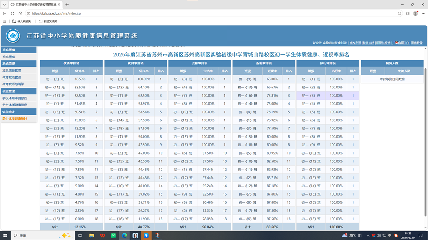Select 学生体质健康统计 in sidebar
Viewport: 428px width, 240px height.
point(15,119)
